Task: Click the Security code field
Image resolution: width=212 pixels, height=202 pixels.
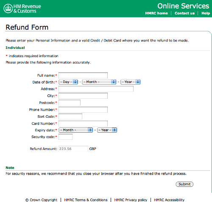Action: point(66,137)
